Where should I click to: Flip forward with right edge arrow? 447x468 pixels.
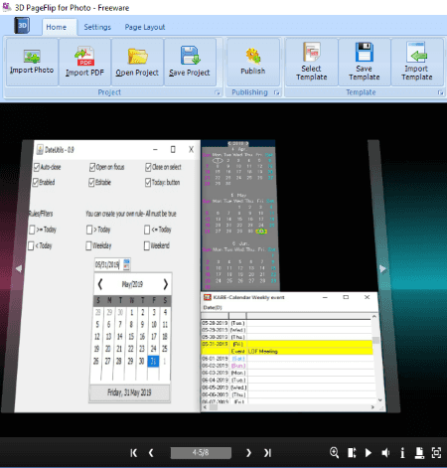click(382, 268)
